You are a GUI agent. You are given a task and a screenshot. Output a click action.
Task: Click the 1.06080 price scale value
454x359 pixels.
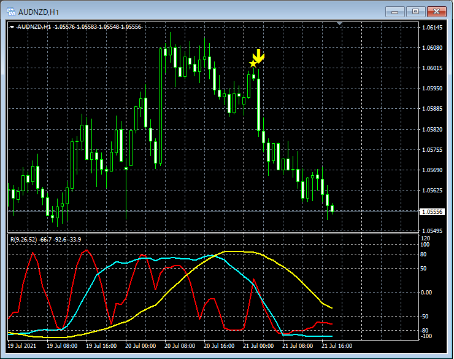pos(433,47)
